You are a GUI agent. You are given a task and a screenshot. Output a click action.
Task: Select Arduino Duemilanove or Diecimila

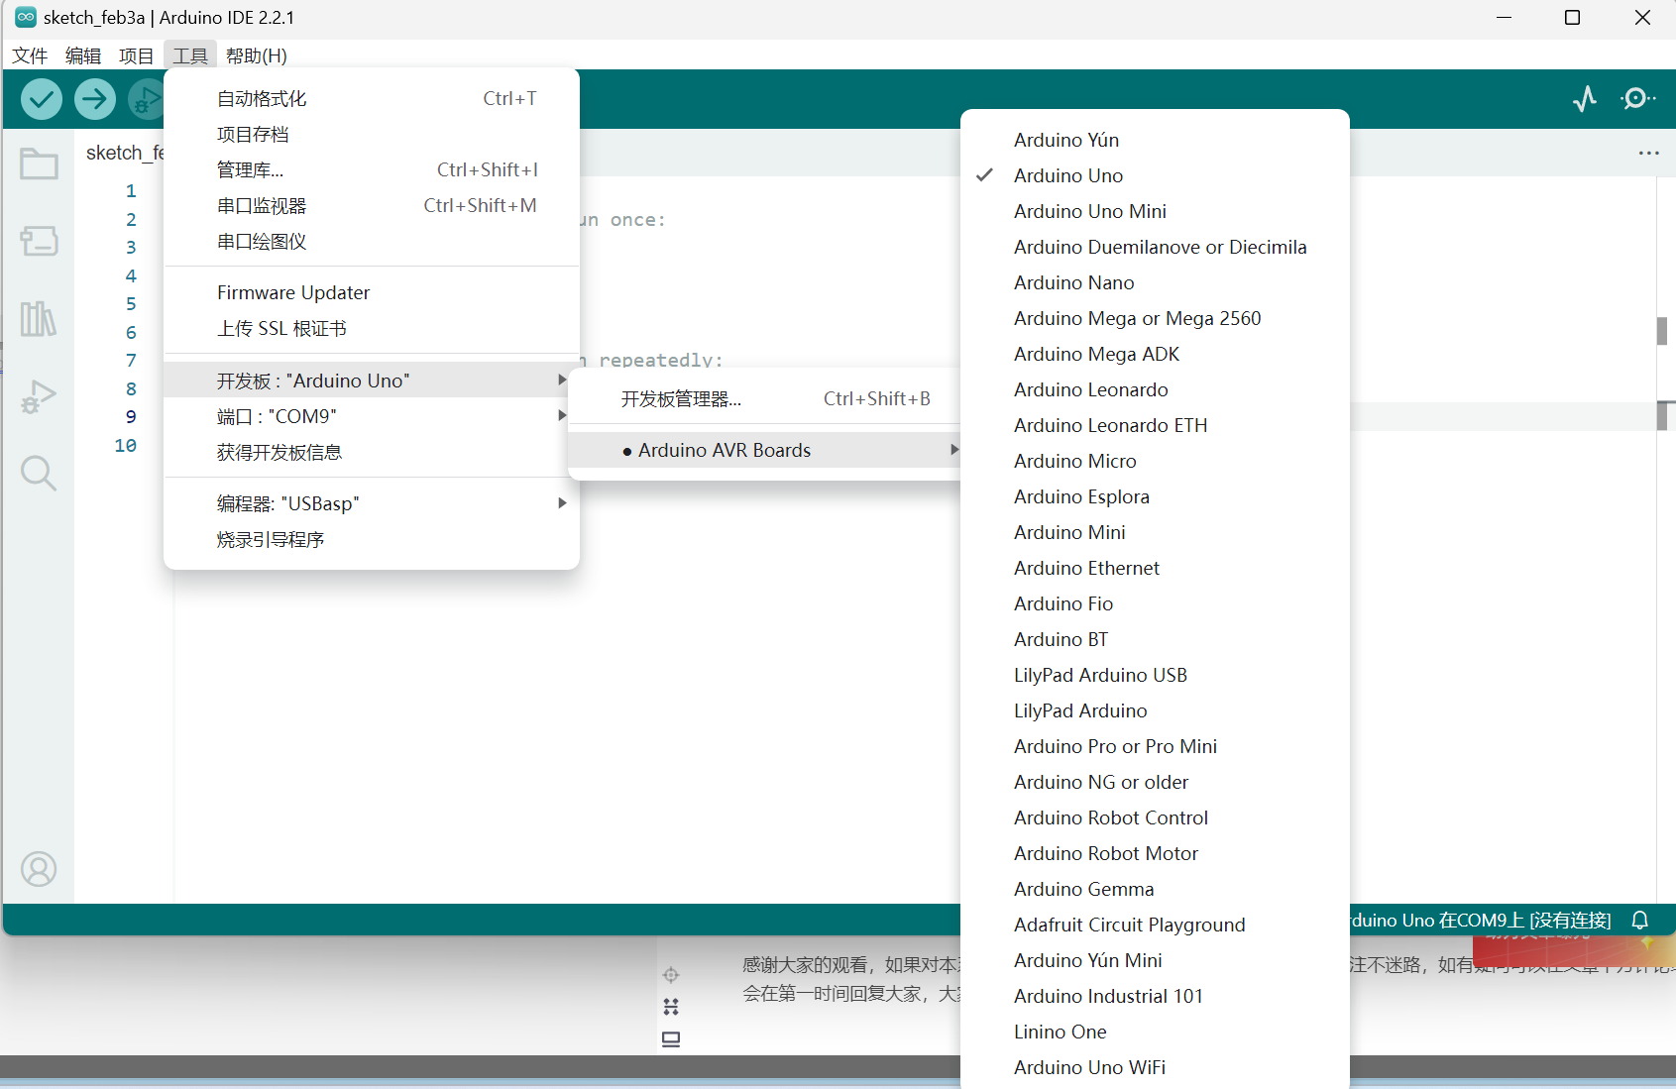pos(1155,247)
